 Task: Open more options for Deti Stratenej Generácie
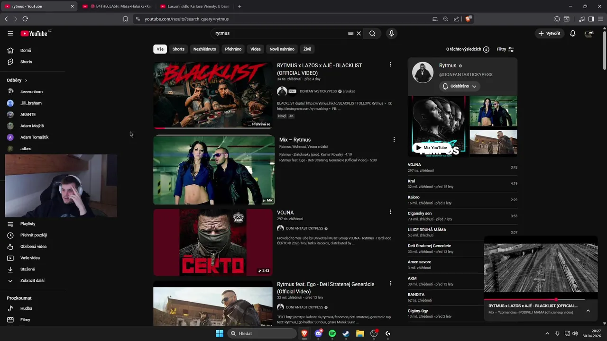[391, 283]
